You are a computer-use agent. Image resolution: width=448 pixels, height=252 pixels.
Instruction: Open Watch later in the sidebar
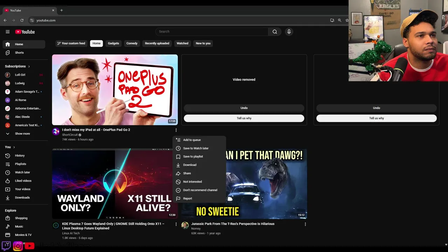point(24,172)
